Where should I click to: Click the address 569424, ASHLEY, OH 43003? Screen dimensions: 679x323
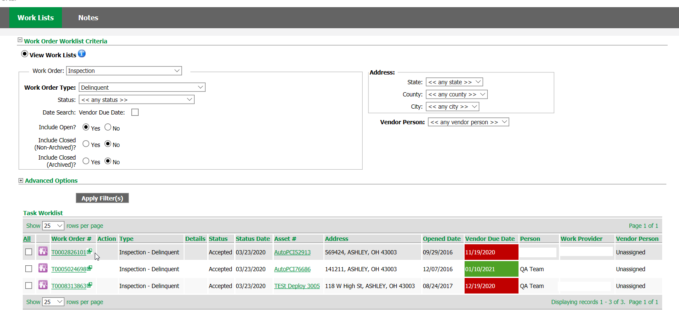pos(361,252)
